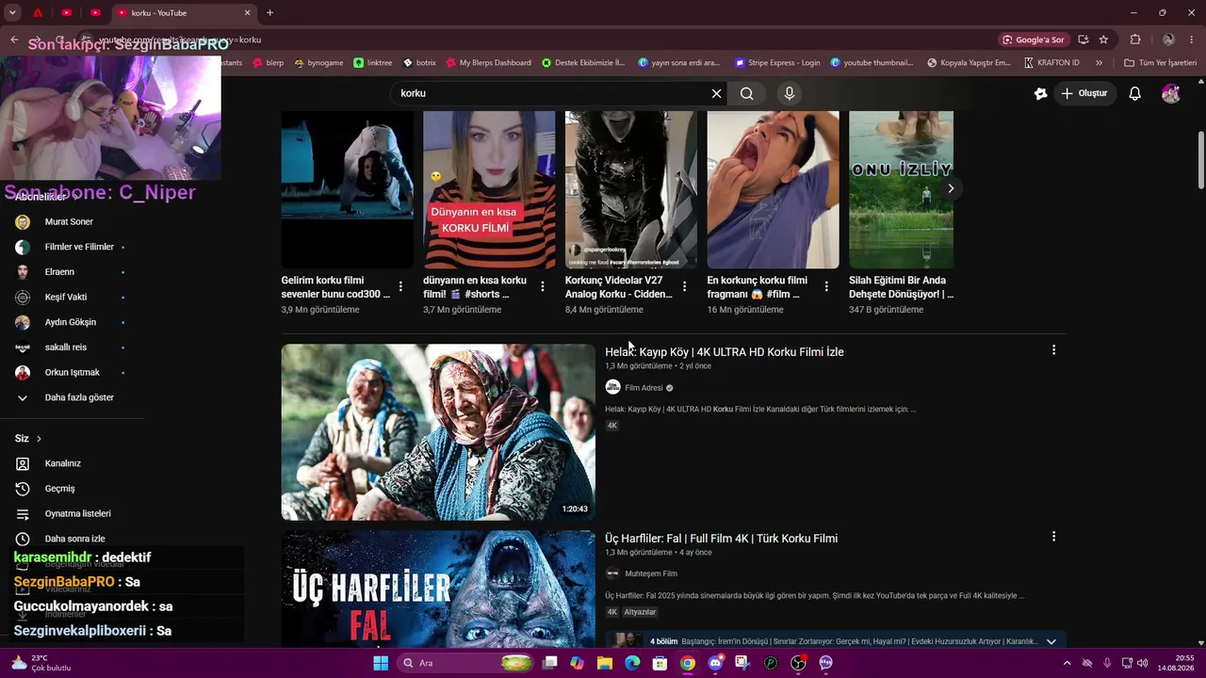Viewport: 1206px width, 678px height.
Task: Open YouTube notifications bell
Action: [x=1135, y=93]
